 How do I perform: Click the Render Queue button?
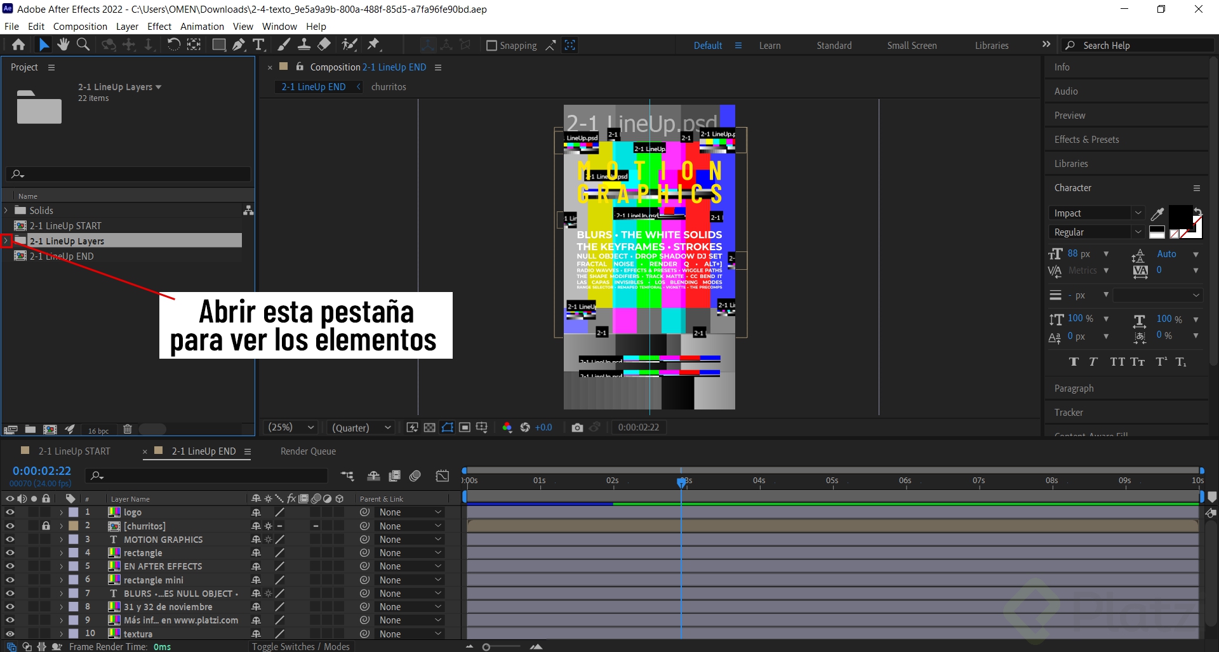[x=307, y=451]
